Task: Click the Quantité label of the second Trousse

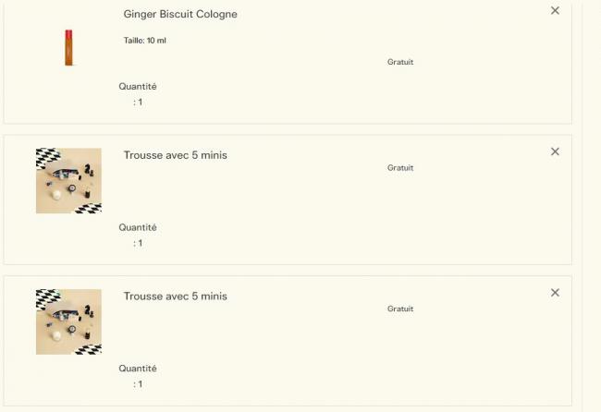Action: pyautogui.click(x=138, y=369)
